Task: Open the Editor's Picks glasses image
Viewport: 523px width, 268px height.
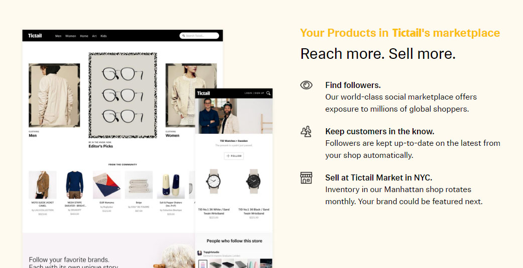Action: [123, 95]
